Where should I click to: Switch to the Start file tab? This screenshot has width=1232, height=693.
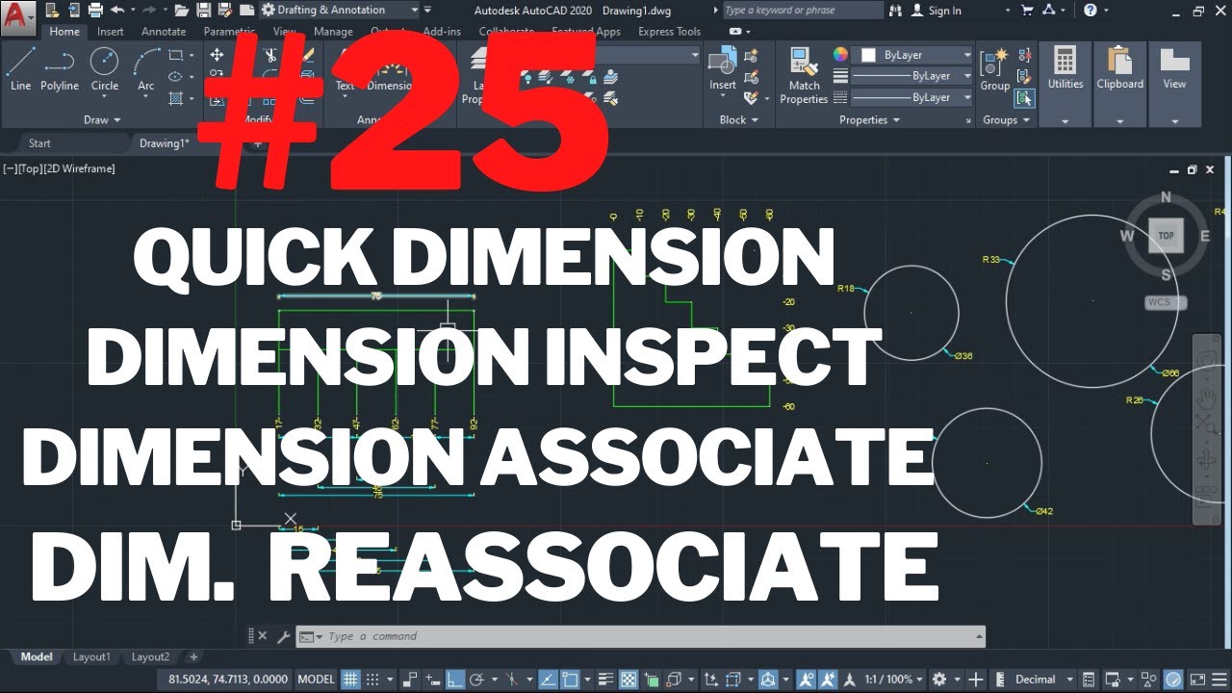[39, 143]
